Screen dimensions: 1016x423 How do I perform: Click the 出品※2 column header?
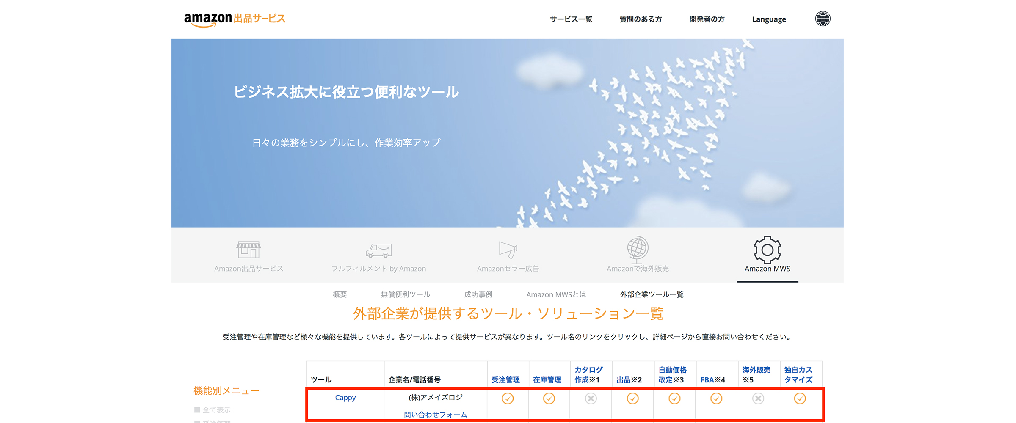(629, 380)
